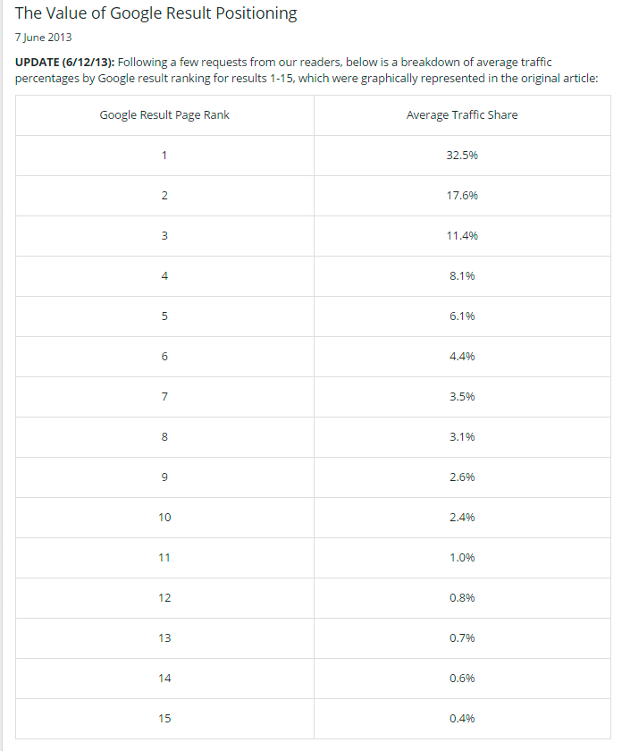The height and width of the screenshot is (751, 622).
Task: Select the 17.6% traffic share cell
Action: (x=461, y=196)
